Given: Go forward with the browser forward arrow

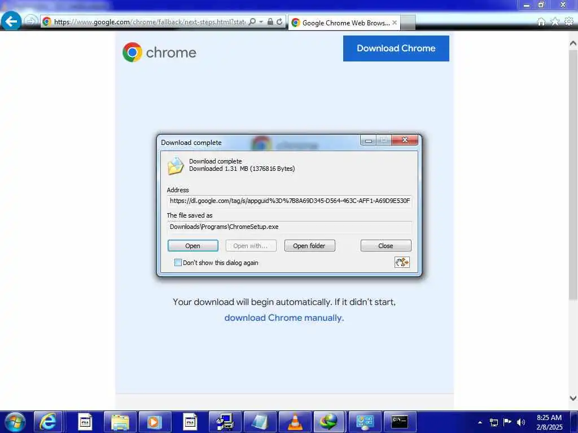Looking at the screenshot, I should click(x=31, y=21).
